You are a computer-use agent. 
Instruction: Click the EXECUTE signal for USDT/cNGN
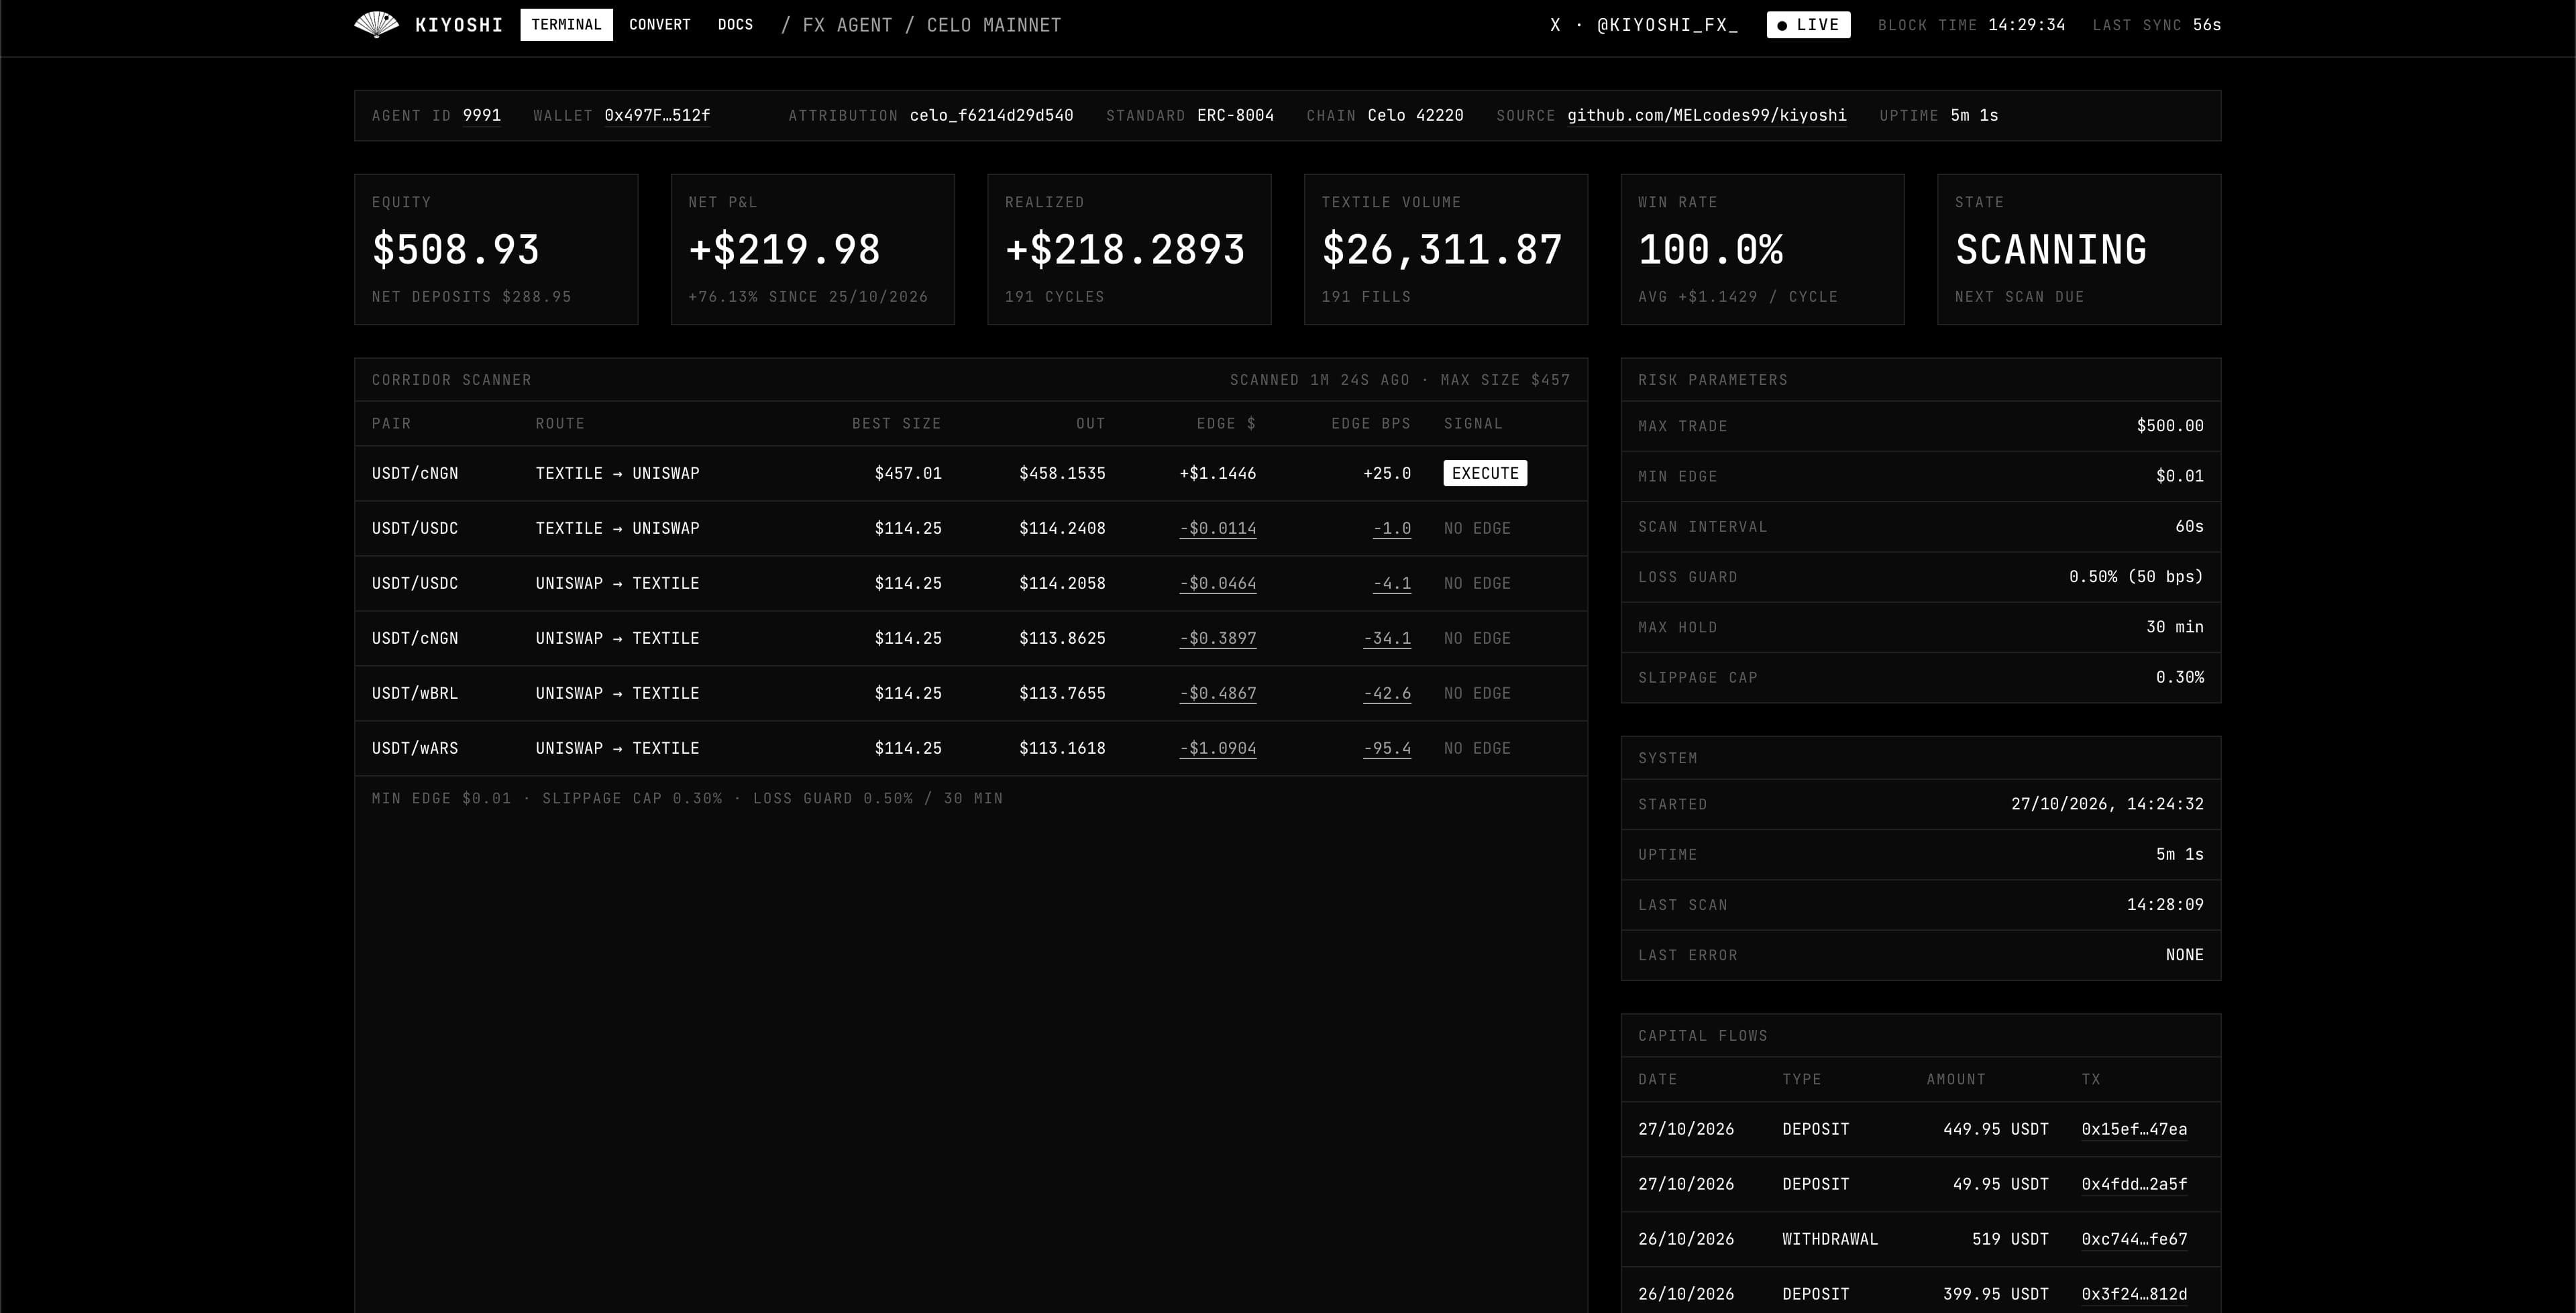pos(1484,473)
